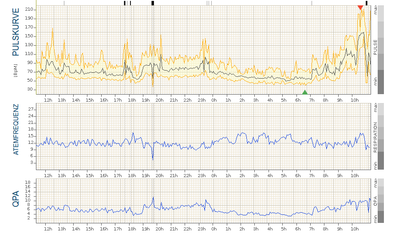The image size is (395, 234).
Task: Click the red maximum-pulse triangle marker
Action: [x=360, y=8]
